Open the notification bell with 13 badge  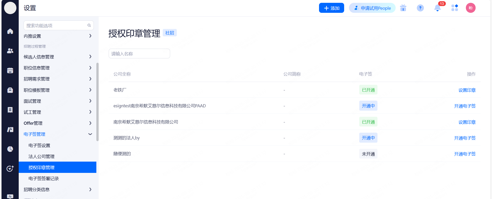(437, 8)
